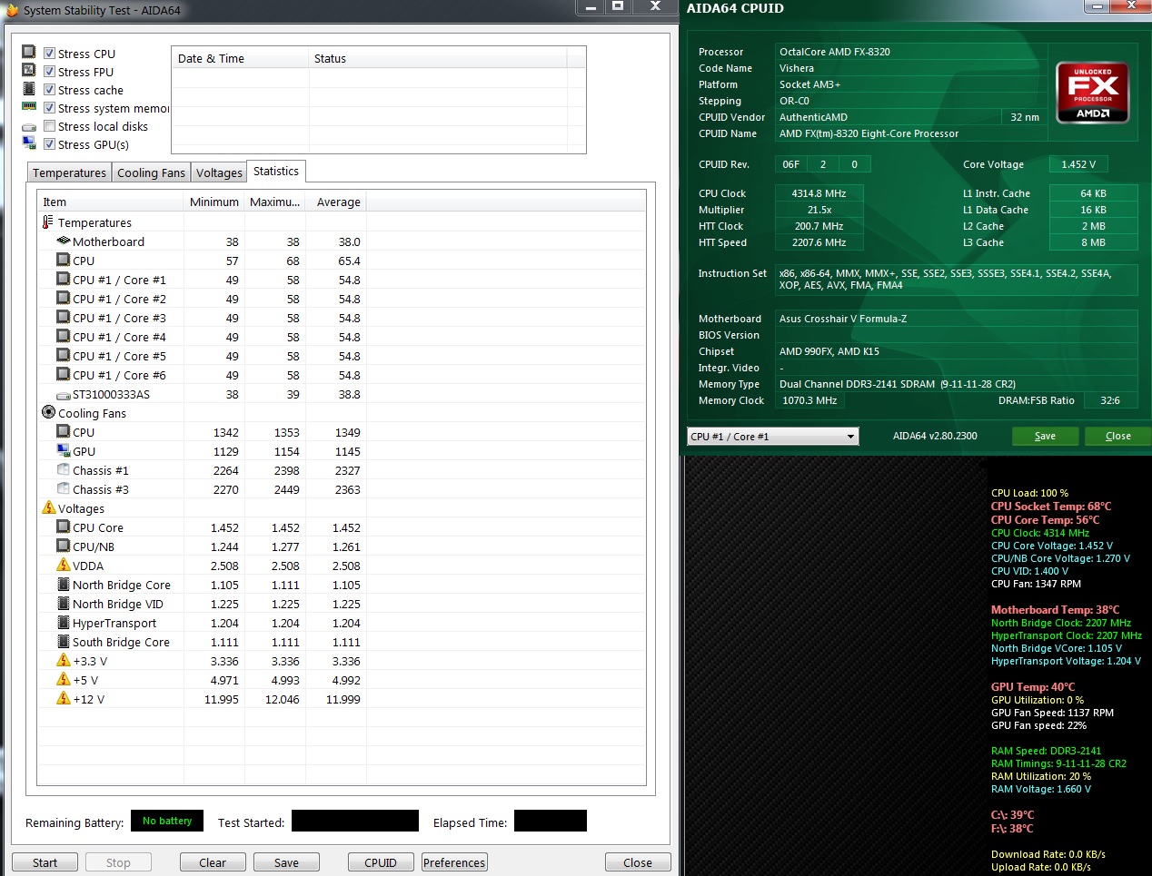The image size is (1152, 876).
Task: Click the Chassis #3 fan icon
Action: point(64,489)
